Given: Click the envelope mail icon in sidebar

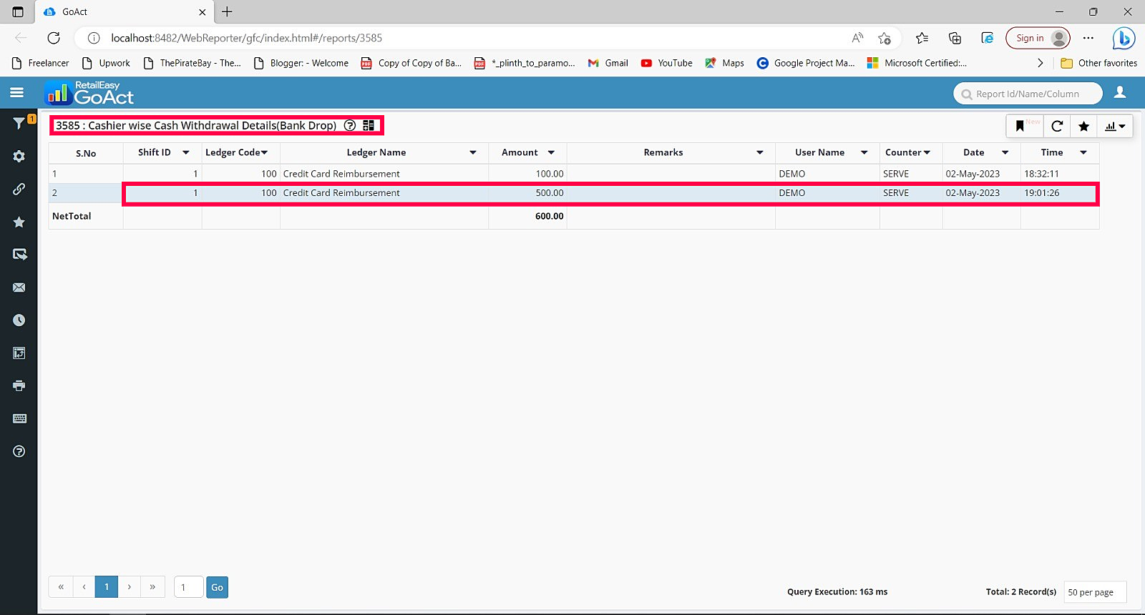Looking at the screenshot, I should (19, 287).
